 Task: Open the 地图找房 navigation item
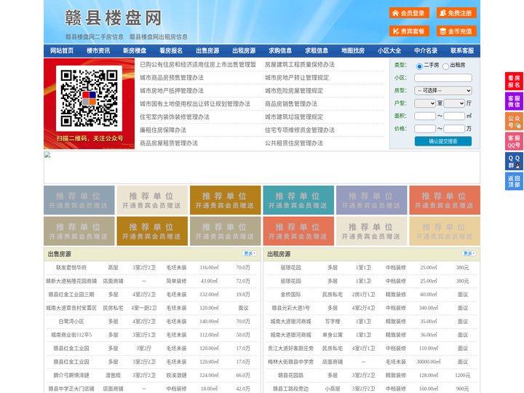(353, 51)
